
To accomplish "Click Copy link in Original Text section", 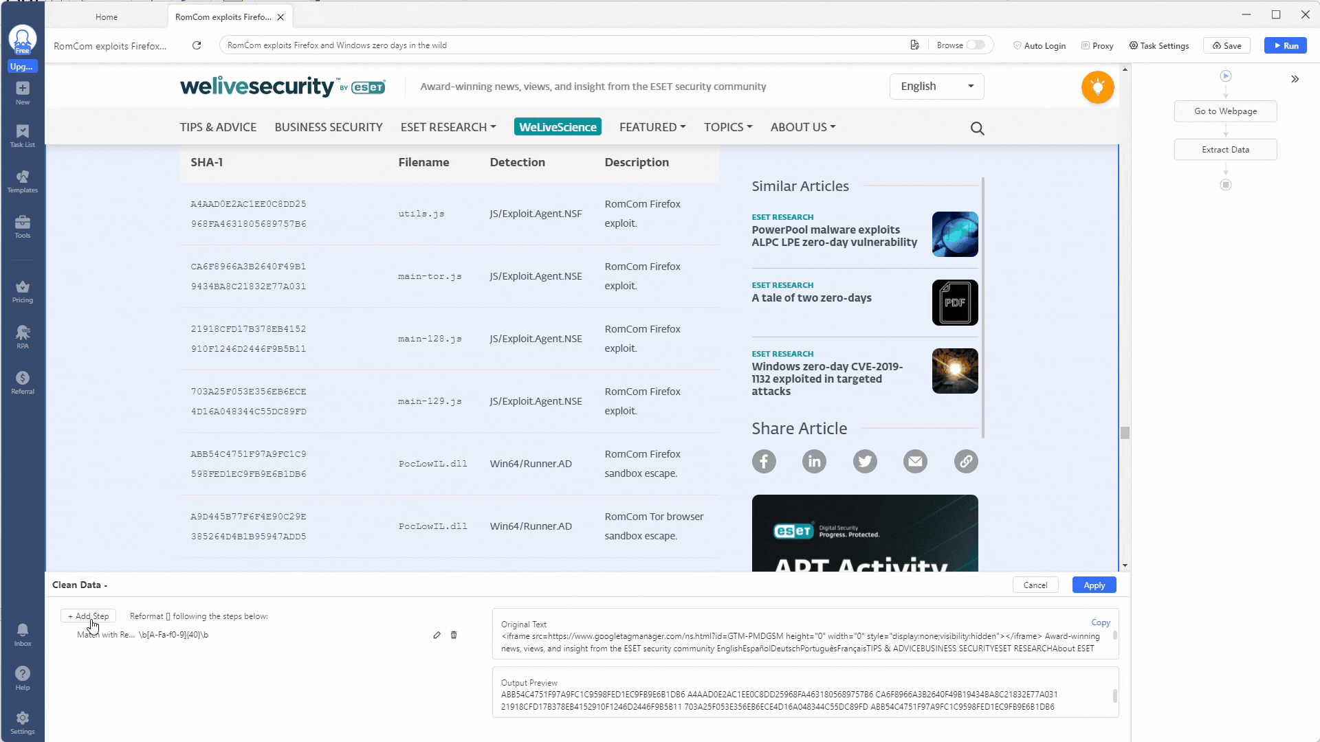I will point(1101,622).
